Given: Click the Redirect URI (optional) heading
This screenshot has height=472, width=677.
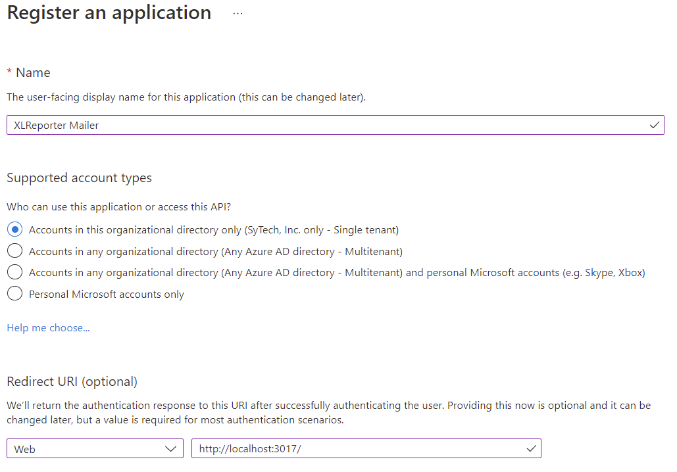Looking at the screenshot, I should click(x=72, y=381).
